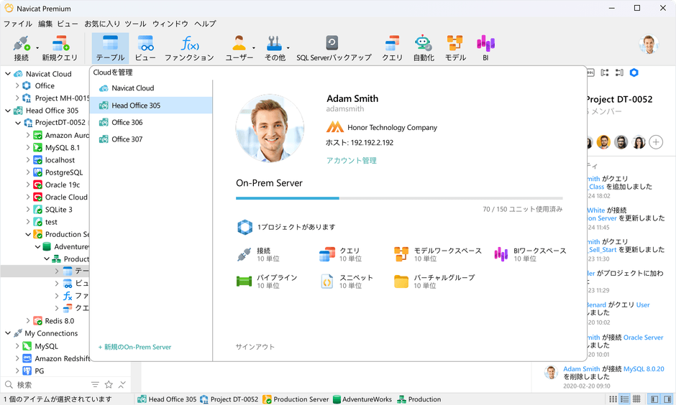Open the ファンクション function toolbar button

[189, 48]
